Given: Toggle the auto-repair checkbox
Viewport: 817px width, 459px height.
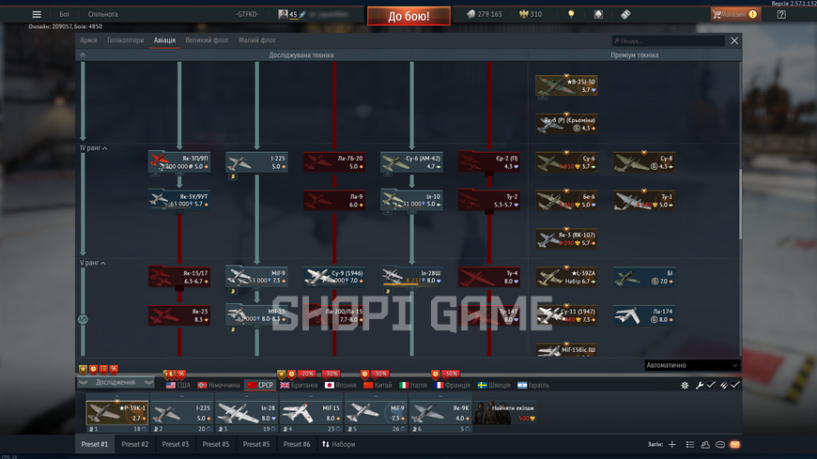Looking at the screenshot, I should pyautogui.click(x=711, y=385).
